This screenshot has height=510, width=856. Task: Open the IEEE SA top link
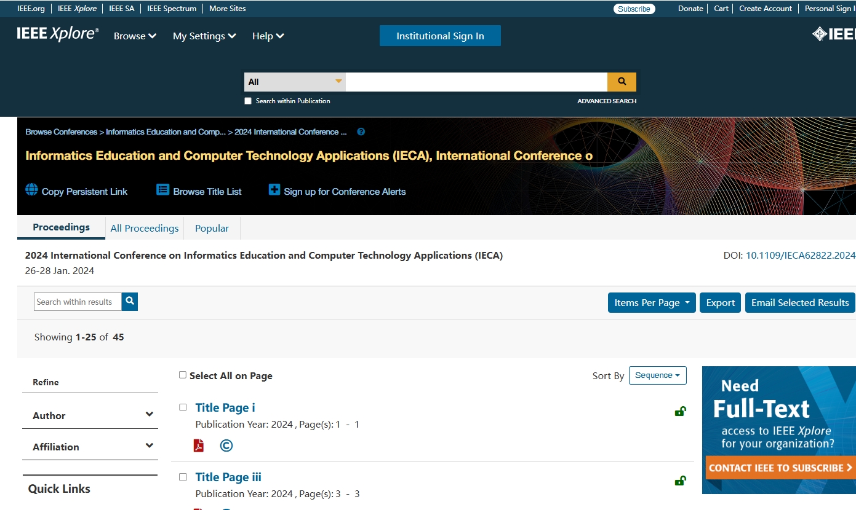pos(121,9)
